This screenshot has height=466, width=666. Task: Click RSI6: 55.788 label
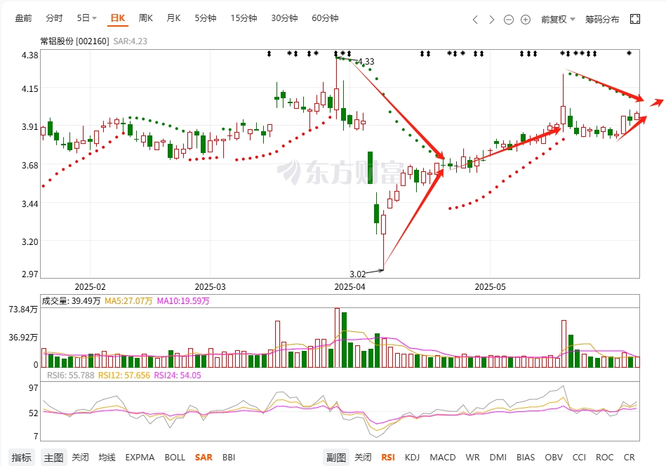coord(70,375)
